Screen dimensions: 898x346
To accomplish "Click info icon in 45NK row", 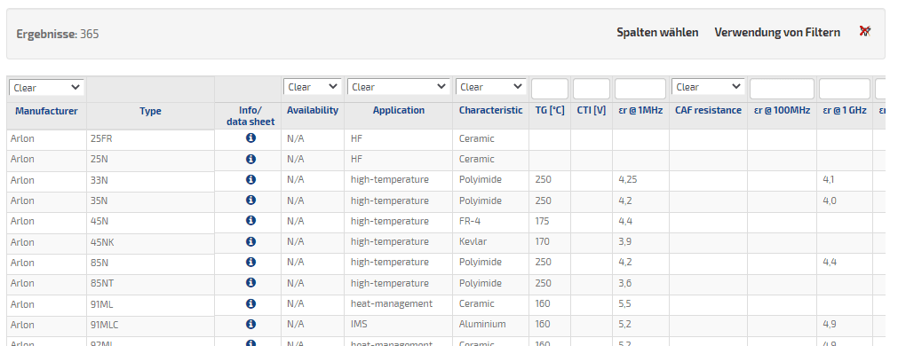I will coord(250,241).
